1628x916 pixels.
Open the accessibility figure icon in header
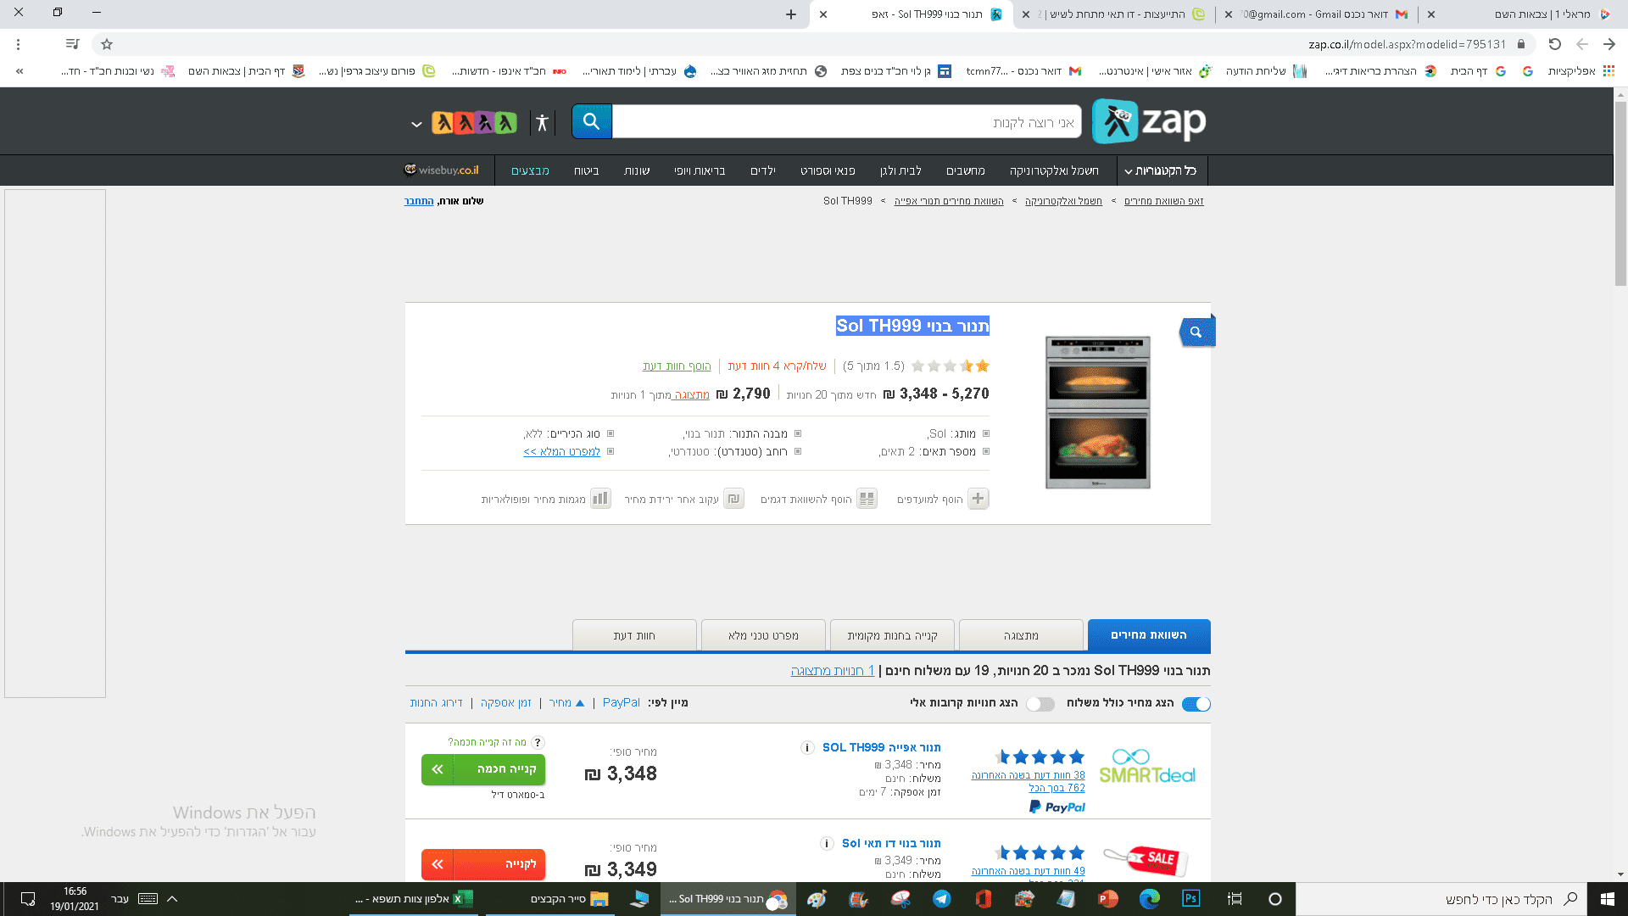click(x=543, y=122)
